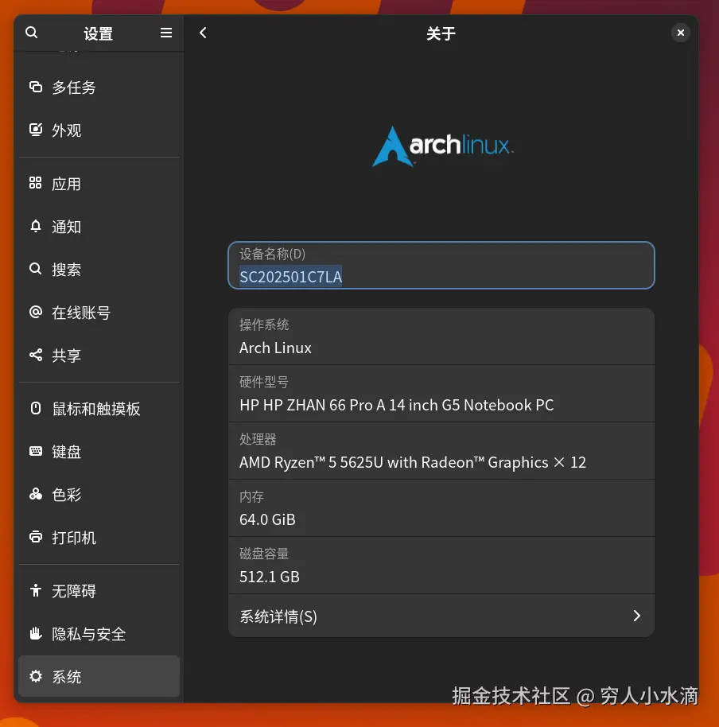This screenshot has height=727, width=719.
Task: Select 打印机 in the sidebar
Action: (x=99, y=538)
